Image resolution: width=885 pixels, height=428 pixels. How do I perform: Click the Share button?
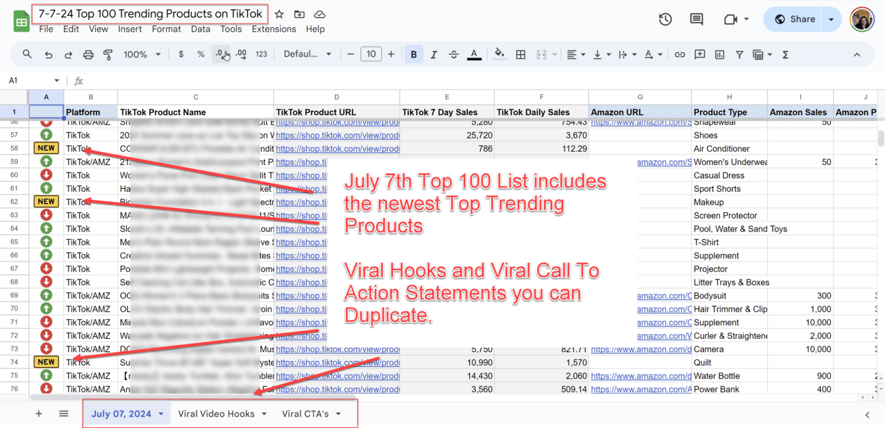pos(795,19)
